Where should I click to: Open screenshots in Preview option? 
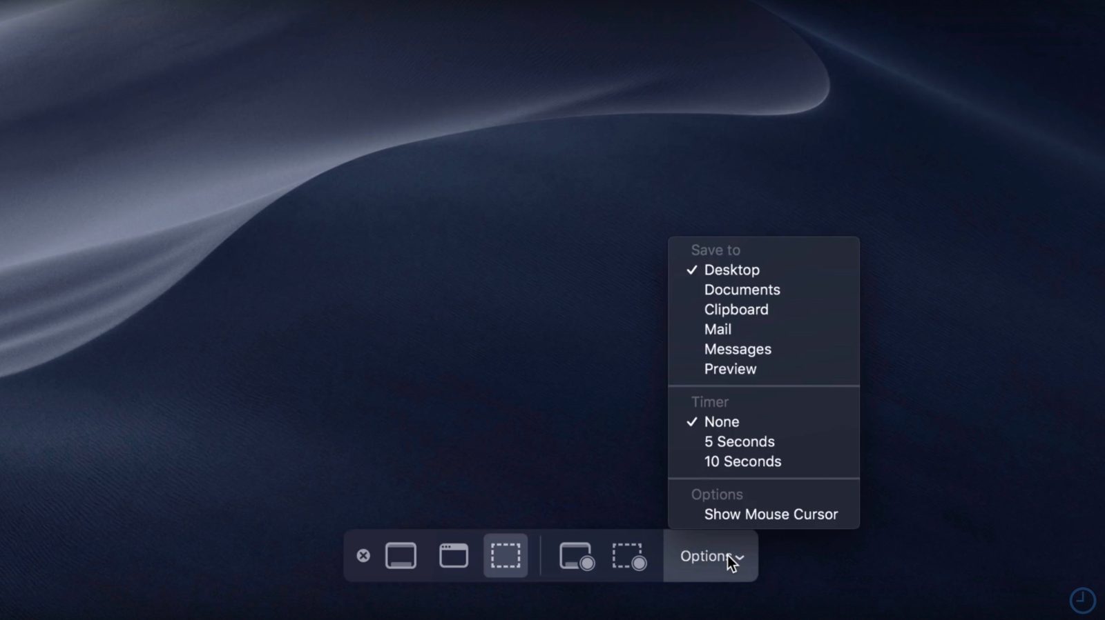tap(730, 369)
